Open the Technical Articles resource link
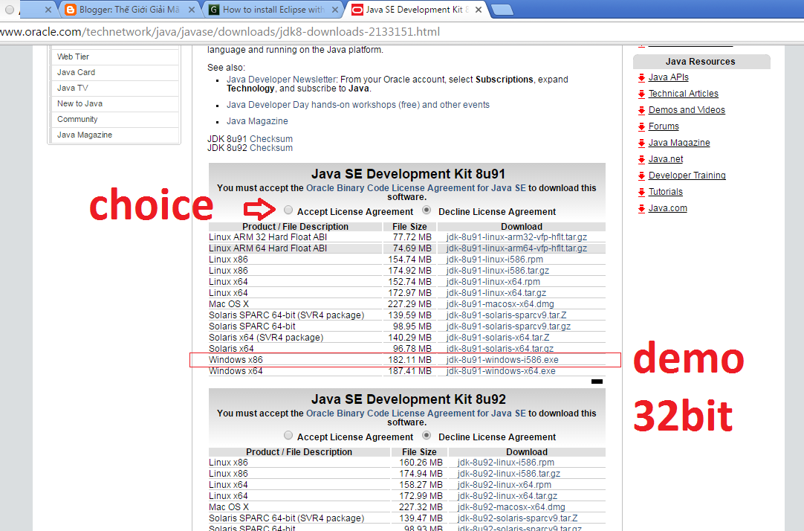Viewport: 804px width, 531px height. click(x=683, y=94)
